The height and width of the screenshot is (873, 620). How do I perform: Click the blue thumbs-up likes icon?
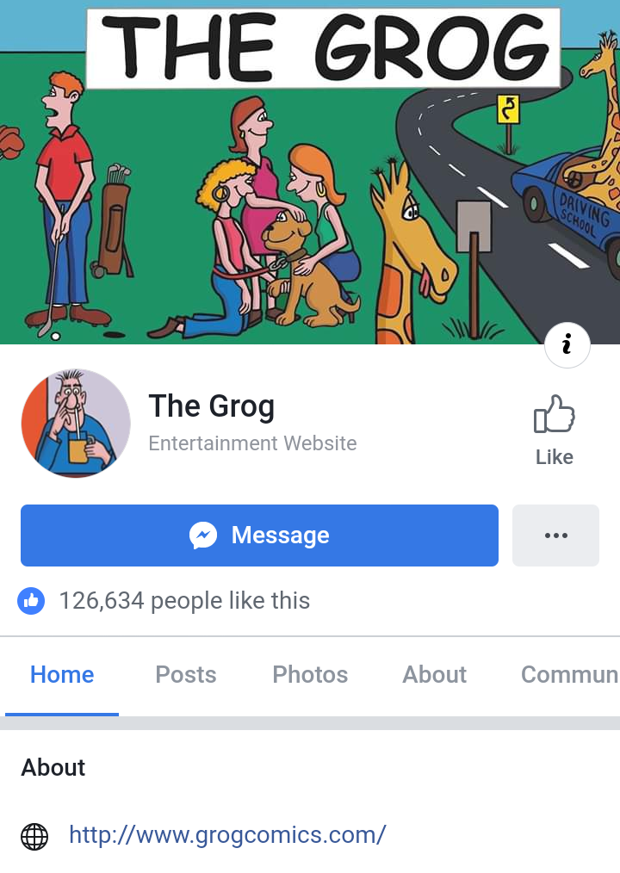[x=31, y=601]
